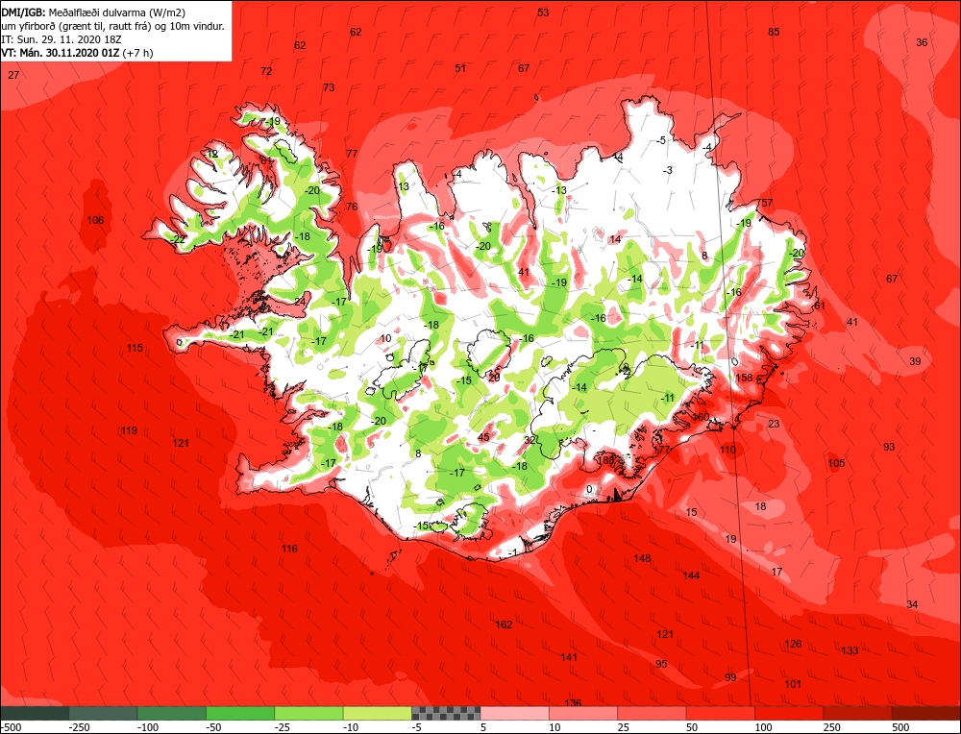Click the value '23' off the east coast

774,424
